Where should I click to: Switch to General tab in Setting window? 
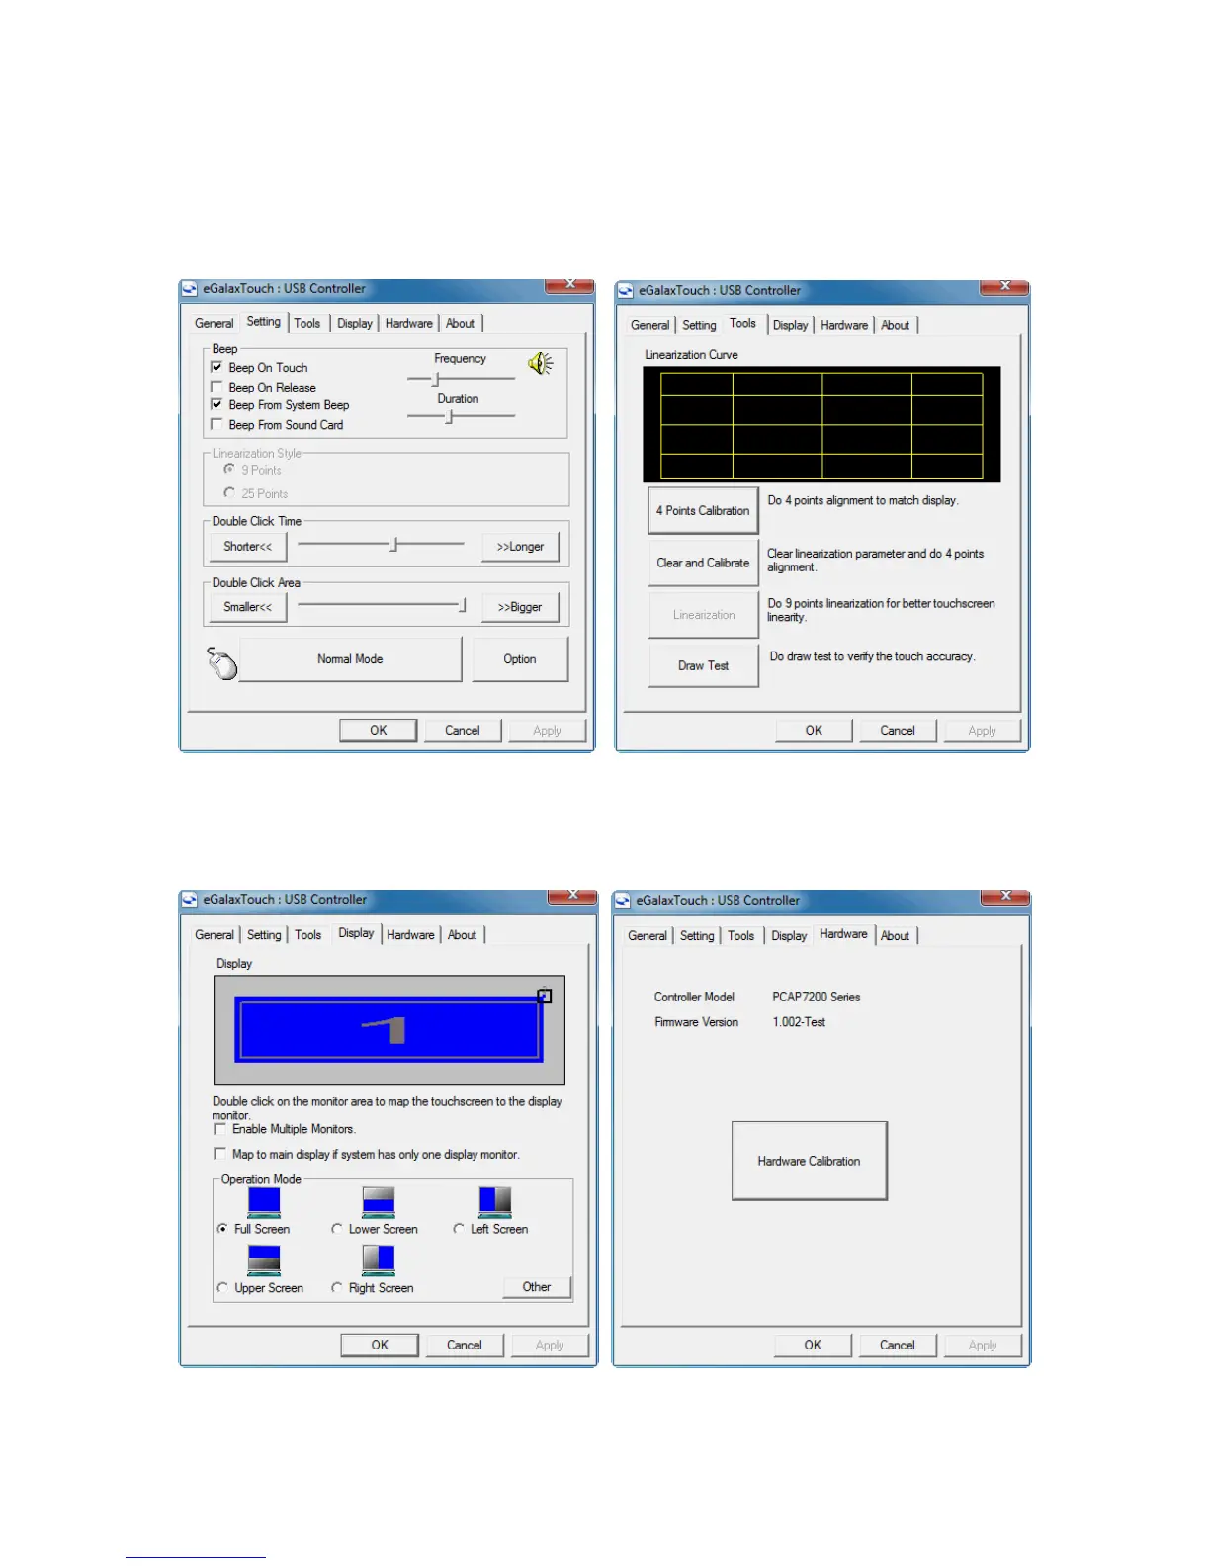[214, 323]
